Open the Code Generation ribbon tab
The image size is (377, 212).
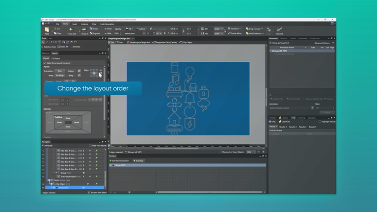tap(107, 24)
